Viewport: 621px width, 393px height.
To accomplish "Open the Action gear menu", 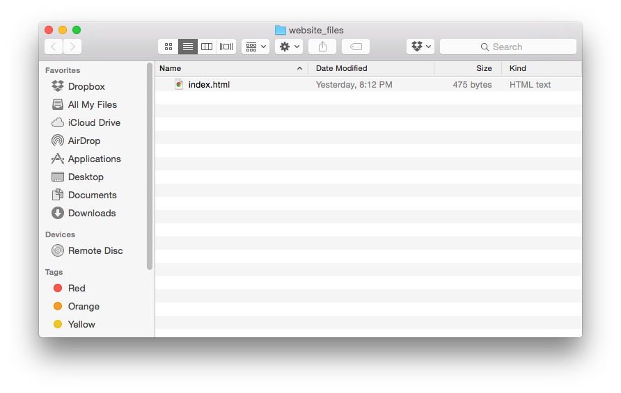I will tap(289, 47).
